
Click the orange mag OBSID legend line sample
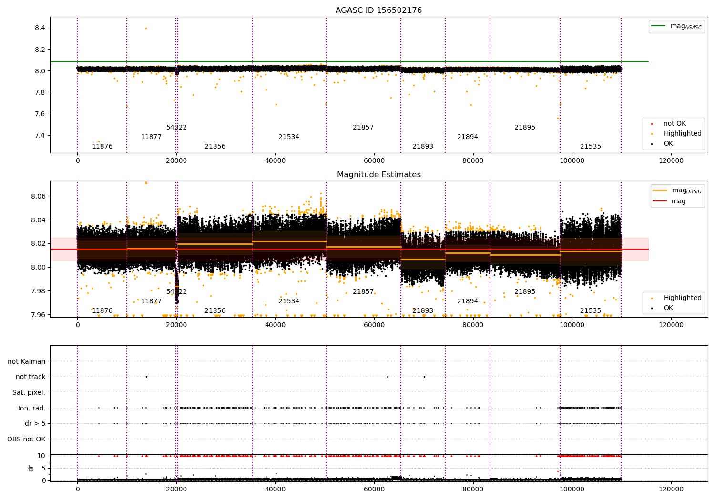pos(660,190)
